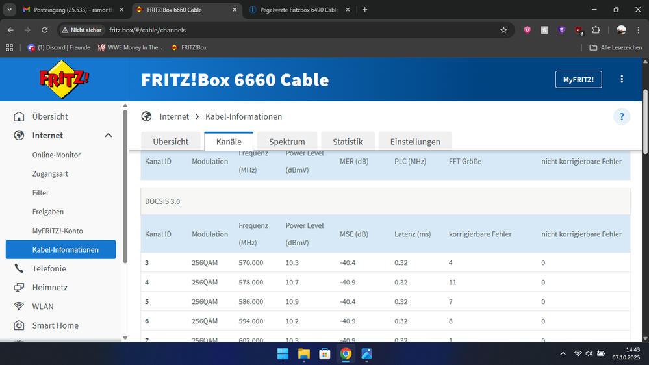Click the MyFRITZ! button

(579, 79)
